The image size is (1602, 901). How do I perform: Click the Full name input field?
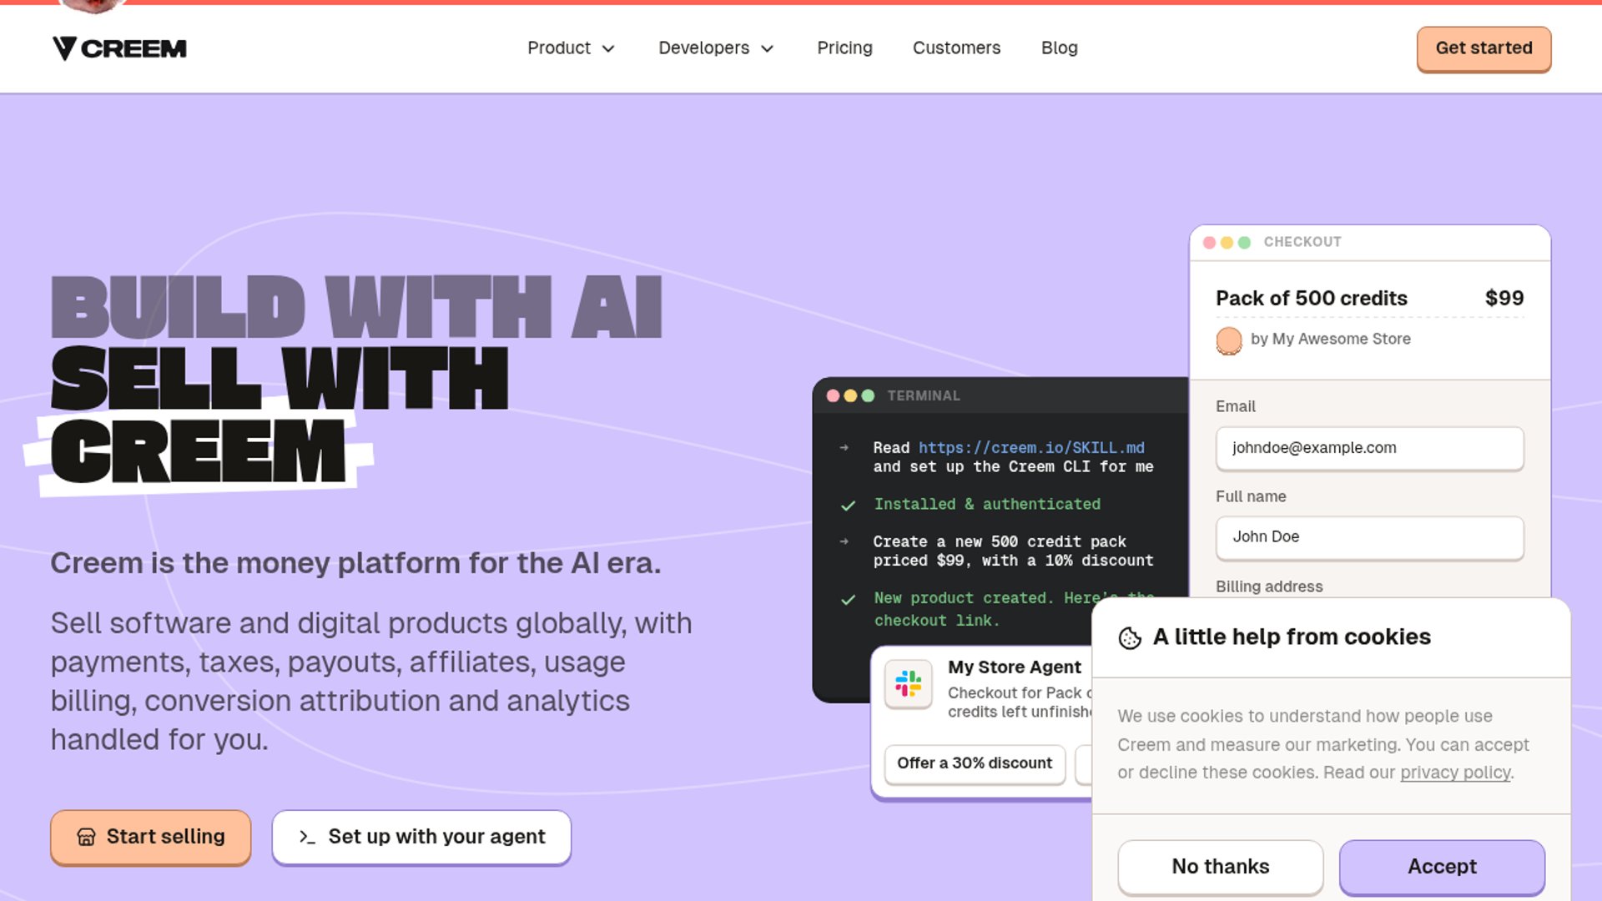1369,537
